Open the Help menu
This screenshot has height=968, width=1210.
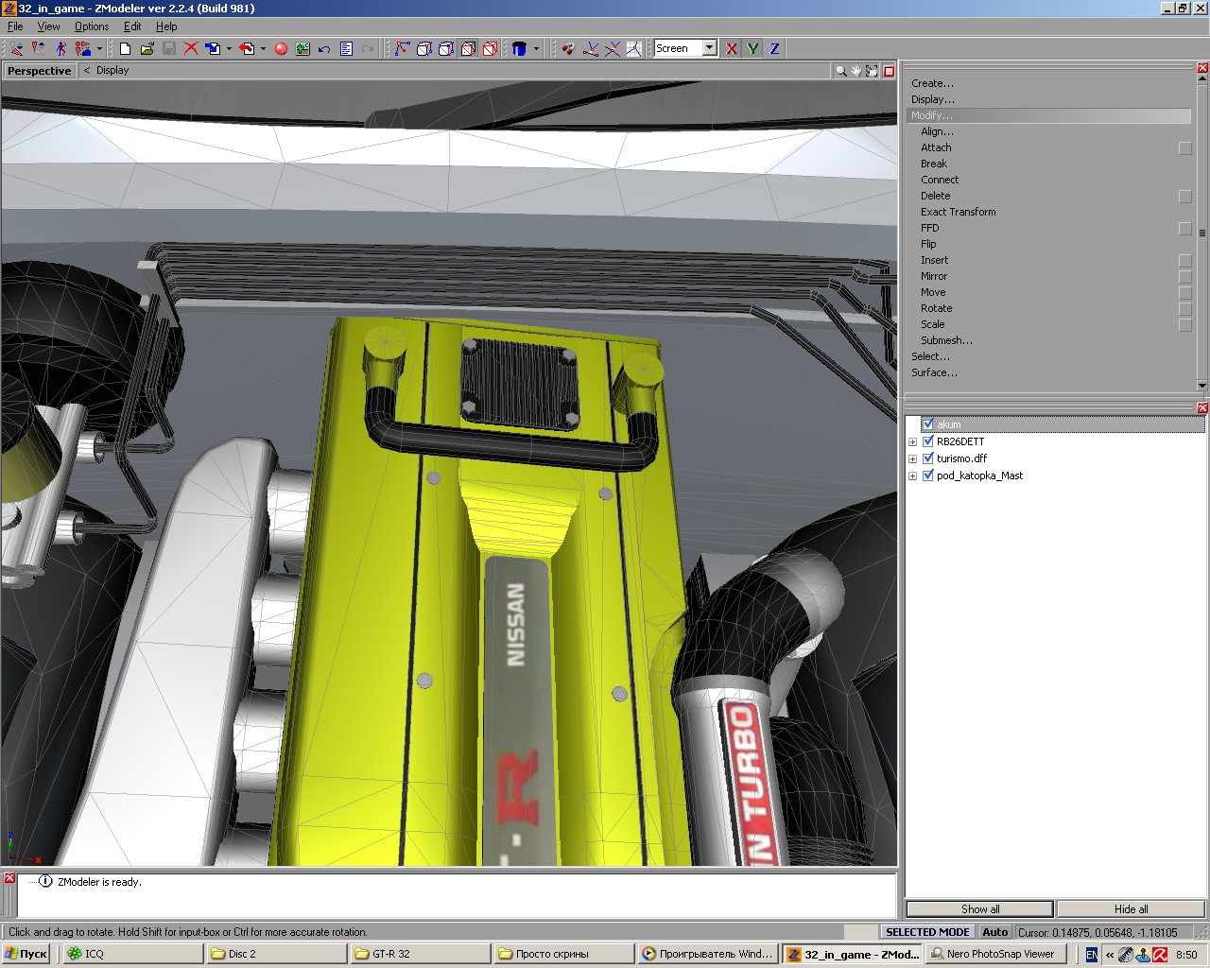(x=166, y=26)
